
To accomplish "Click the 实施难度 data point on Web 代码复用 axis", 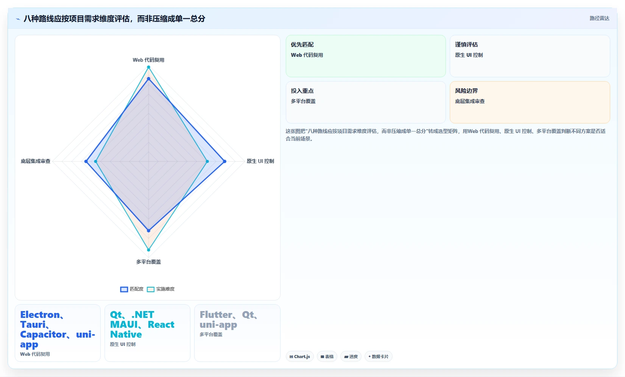I will 148,67.
